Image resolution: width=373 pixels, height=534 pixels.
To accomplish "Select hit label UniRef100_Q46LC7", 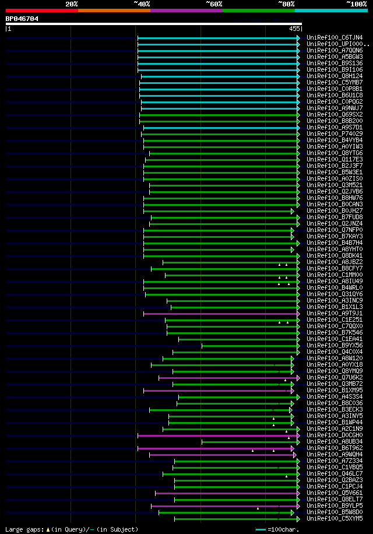I will tap(335, 474).
